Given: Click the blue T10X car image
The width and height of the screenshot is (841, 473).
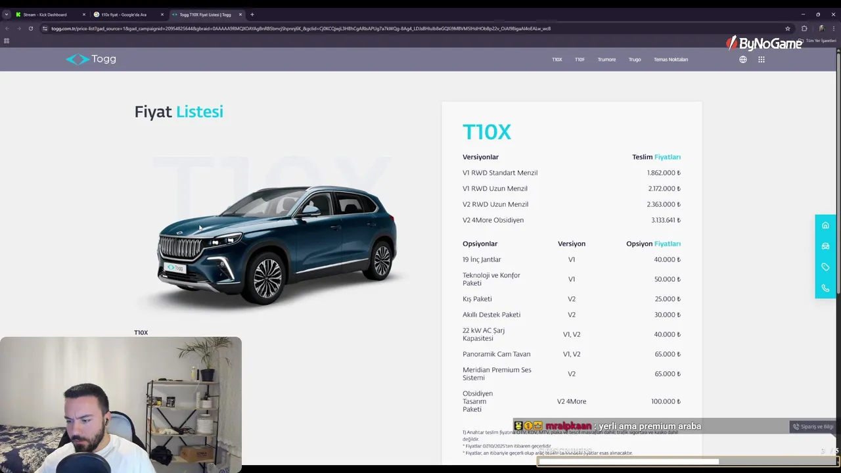Looking at the screenshot, I should 277,244.
